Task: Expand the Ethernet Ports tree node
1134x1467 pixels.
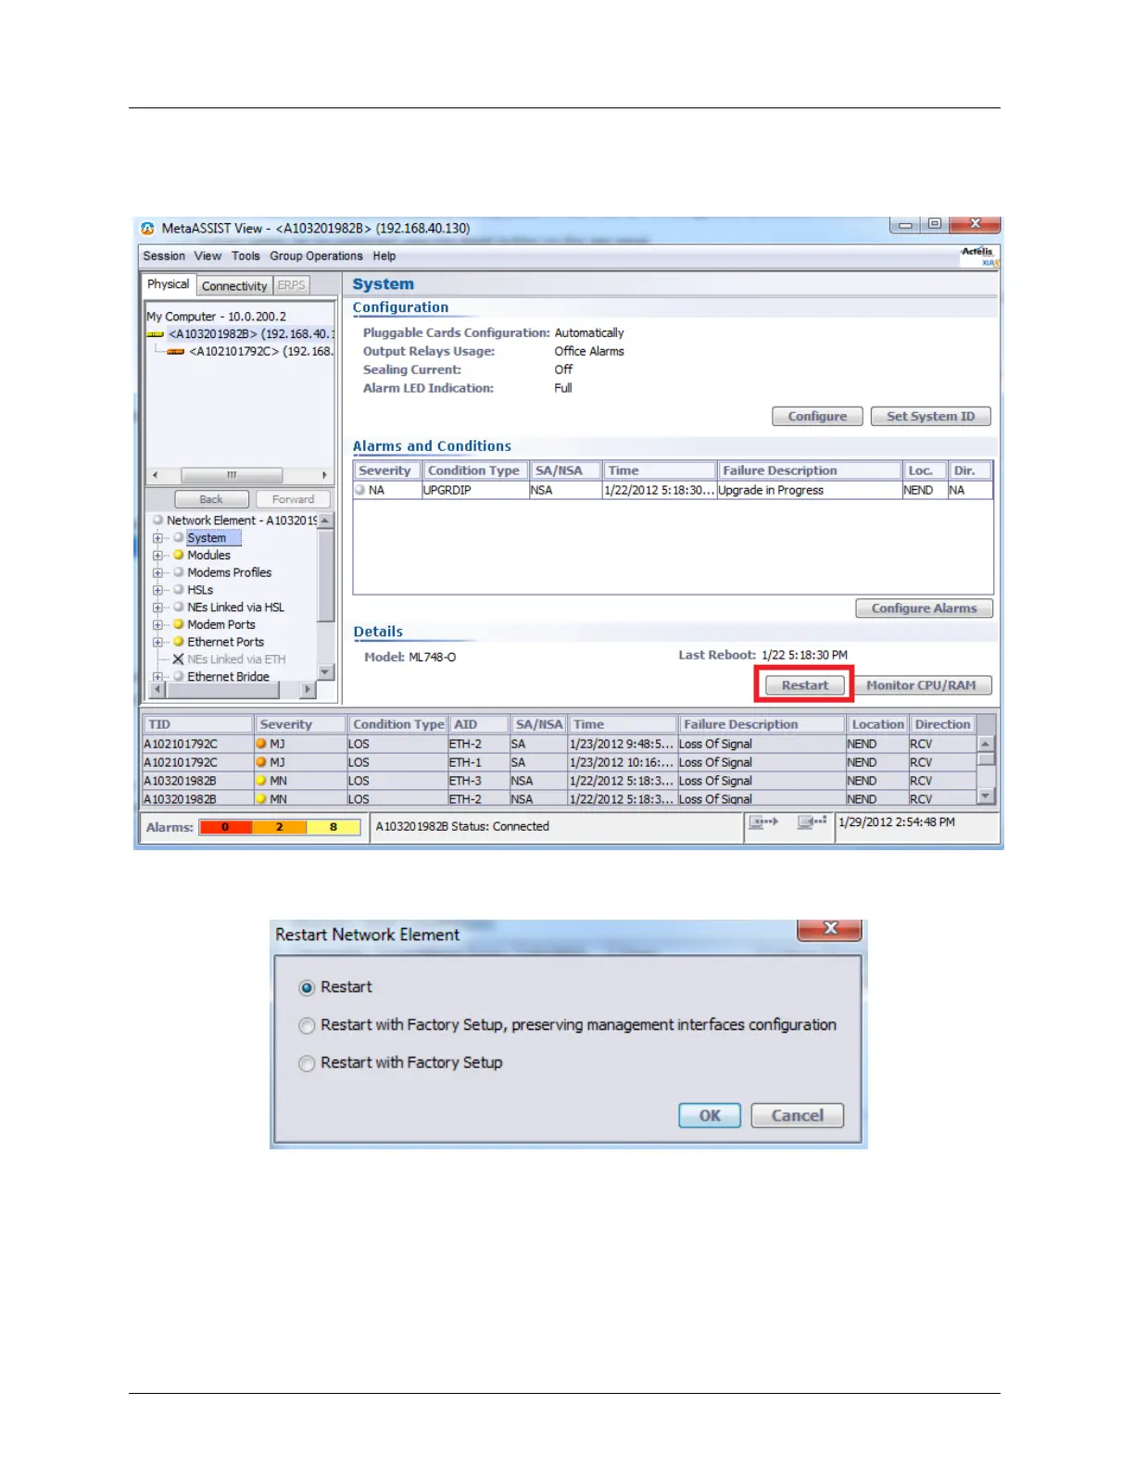Action: [x=157, y=642]
